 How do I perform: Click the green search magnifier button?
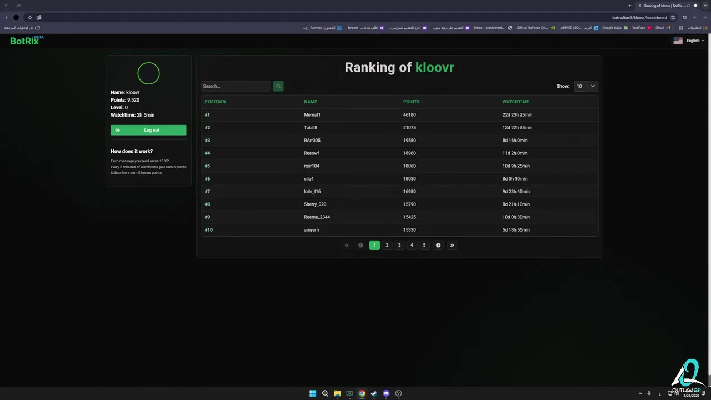[x=278, y=86]
